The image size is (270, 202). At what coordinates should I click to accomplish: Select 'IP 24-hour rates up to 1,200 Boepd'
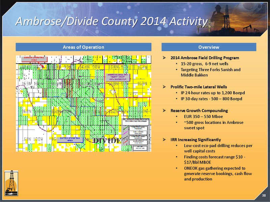click(x=213, y=93)
